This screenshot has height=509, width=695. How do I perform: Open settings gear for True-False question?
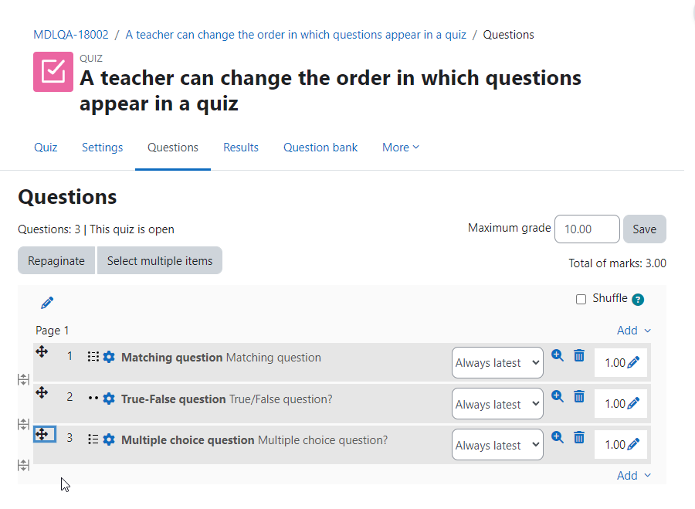[109, 399]
